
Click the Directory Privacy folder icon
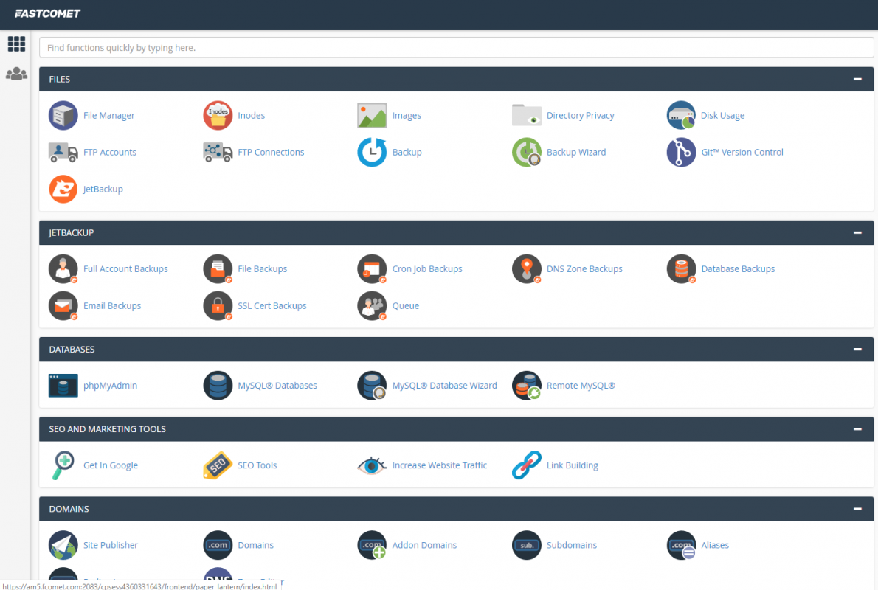(526, 115)
